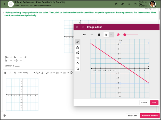
Task: Open the color palette picker
Action: coord(118,35)
